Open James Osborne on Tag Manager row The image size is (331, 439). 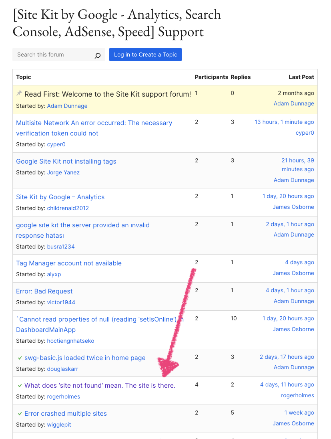coord(293,273)
